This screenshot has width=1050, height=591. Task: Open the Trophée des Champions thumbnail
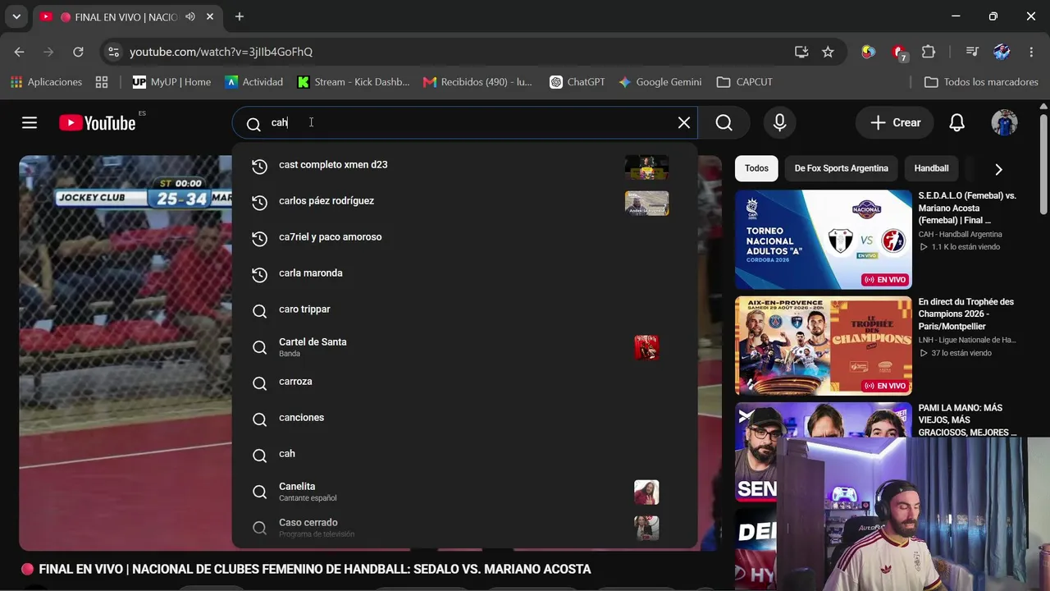coord(824,346)
